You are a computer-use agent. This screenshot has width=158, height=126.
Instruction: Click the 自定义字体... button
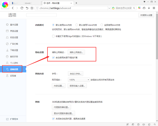(x=76, y=74)
